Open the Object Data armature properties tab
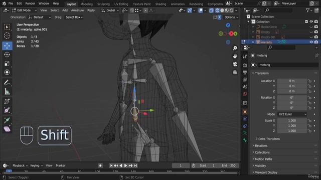This screenshot has height=180, width=321. [245, 133]
